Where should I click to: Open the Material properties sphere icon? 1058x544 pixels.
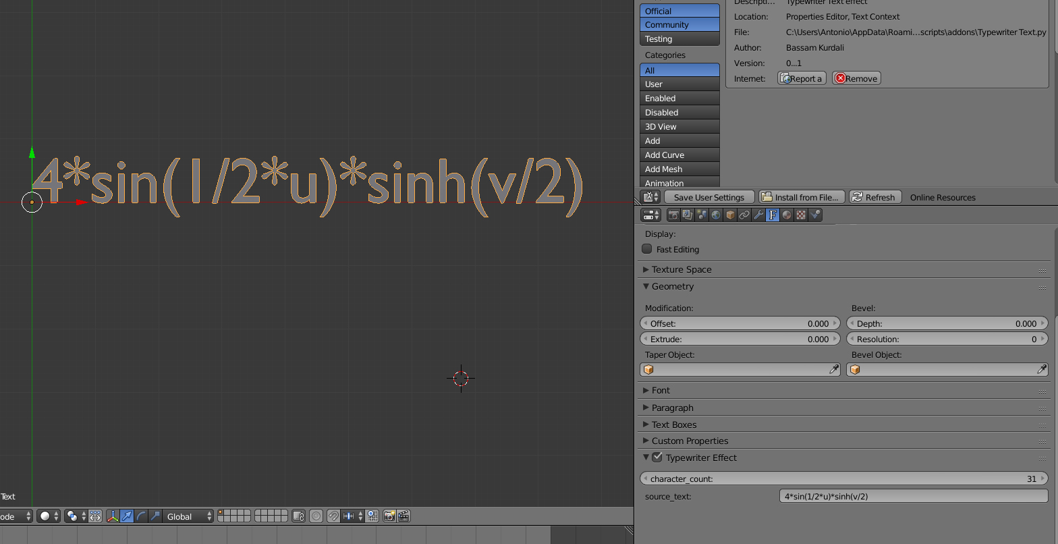pyautogui.click(x=787, y=215)
